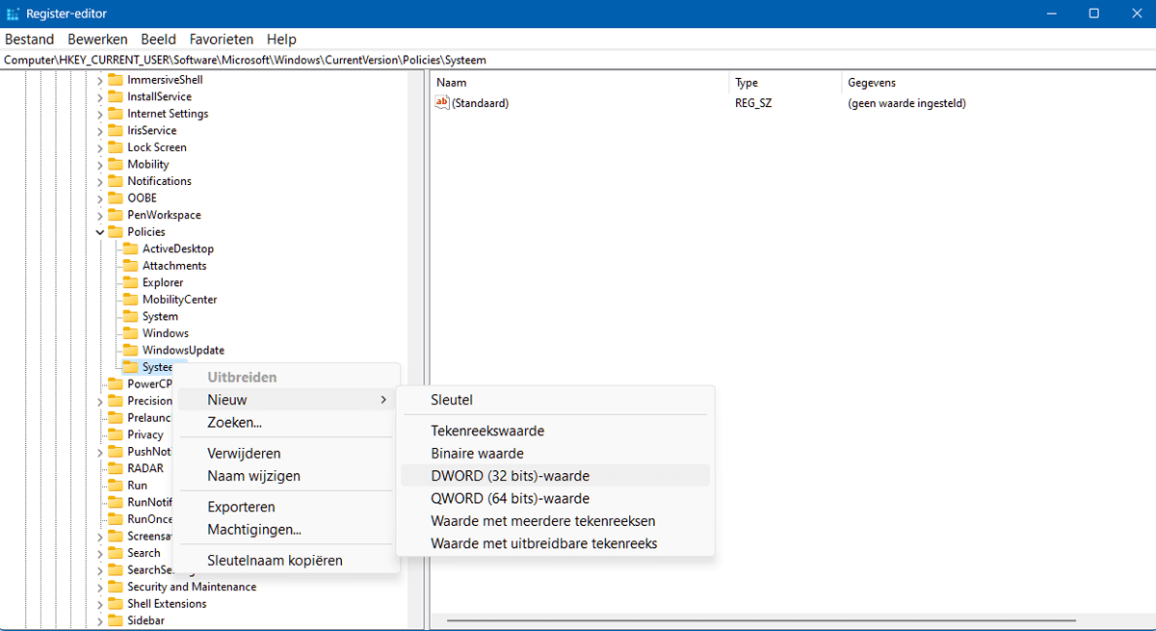Click '(geen waarde ingesteld)' data cell
This screenshot has width=1156, height=631.
point(906,103)
